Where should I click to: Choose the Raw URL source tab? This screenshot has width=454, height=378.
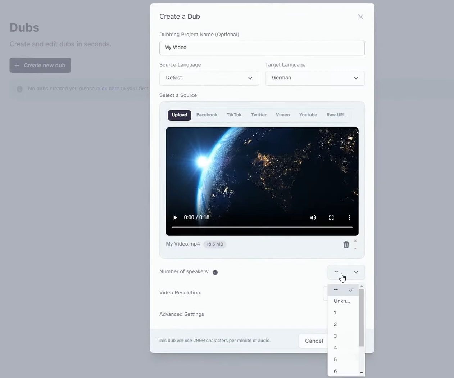[336, 115]
